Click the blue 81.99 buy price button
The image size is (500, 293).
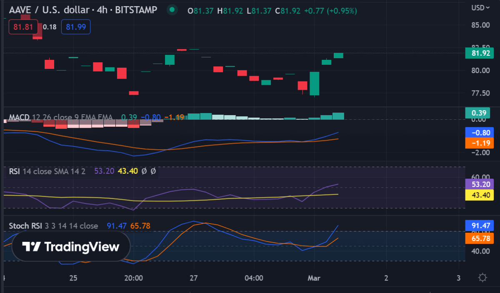click(76, 27)
